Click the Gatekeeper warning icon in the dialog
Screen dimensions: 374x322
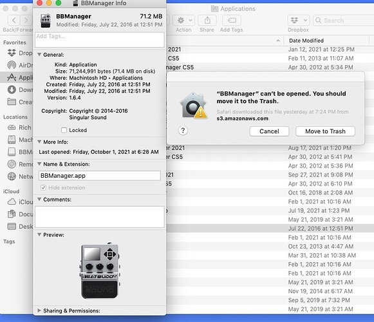pos(194,106)
